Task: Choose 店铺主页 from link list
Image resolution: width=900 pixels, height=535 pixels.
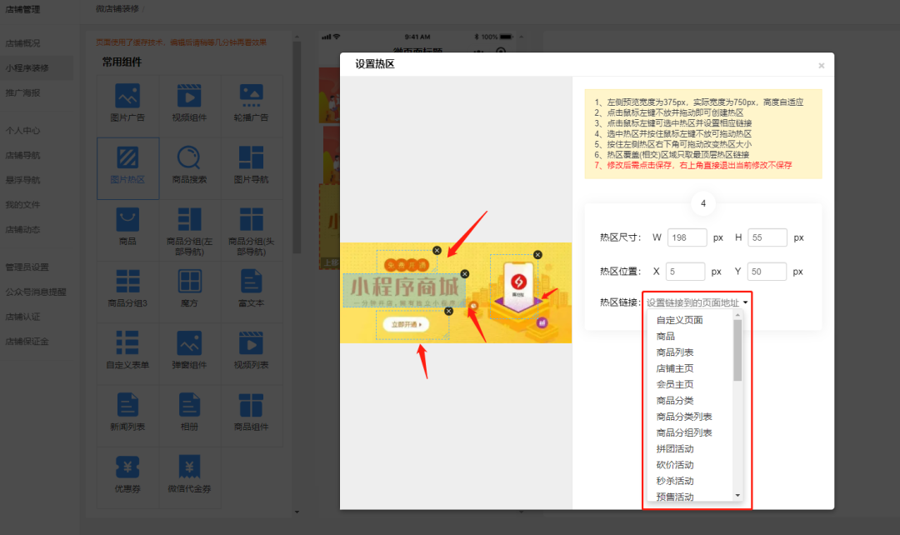Action: coord(675,368)
